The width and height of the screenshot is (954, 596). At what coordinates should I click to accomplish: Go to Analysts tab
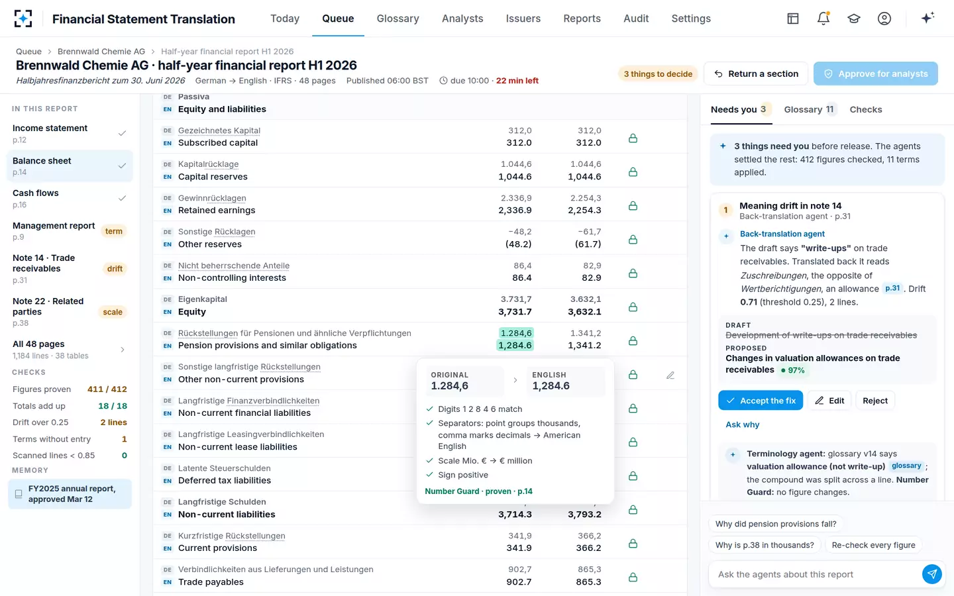click(462, 19)
